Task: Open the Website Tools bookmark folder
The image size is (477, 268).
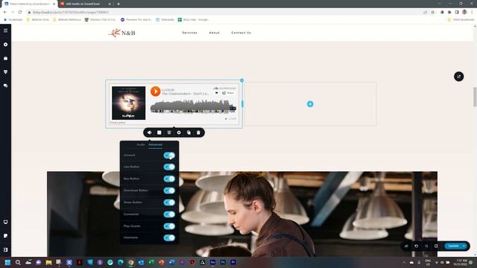Action: pos(38,19)
